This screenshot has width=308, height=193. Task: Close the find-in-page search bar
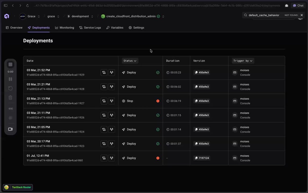(x=302, y=15)
